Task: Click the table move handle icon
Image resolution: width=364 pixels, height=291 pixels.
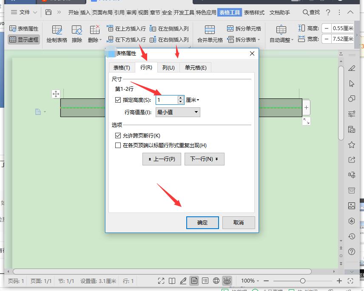Action: (x=56, y=94)
